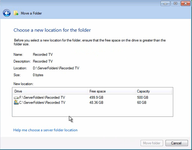Select F:\ServerFolders\Recorded TV location
Viewport: 192px width, 150px height.
(x=42, y=98)
